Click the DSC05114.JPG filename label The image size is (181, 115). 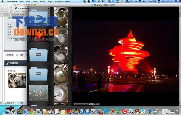94,104
